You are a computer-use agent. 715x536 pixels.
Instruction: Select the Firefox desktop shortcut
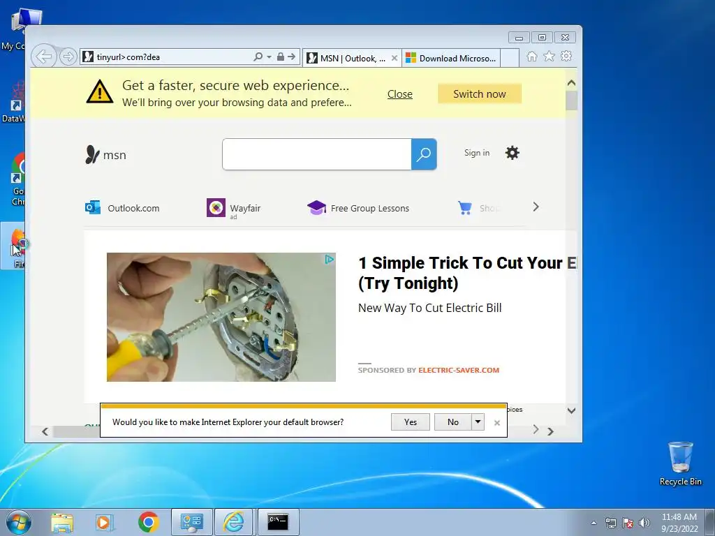coord(14,246)
